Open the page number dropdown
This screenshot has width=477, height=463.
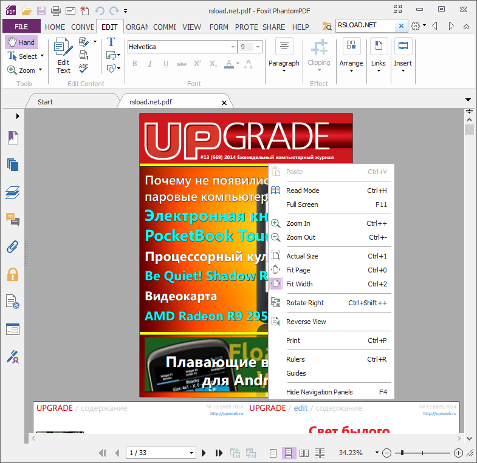(x=192, y=453)
